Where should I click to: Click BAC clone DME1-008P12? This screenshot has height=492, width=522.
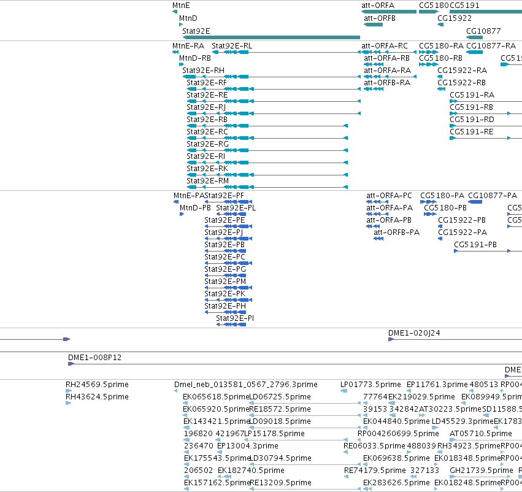coord(295,364)
